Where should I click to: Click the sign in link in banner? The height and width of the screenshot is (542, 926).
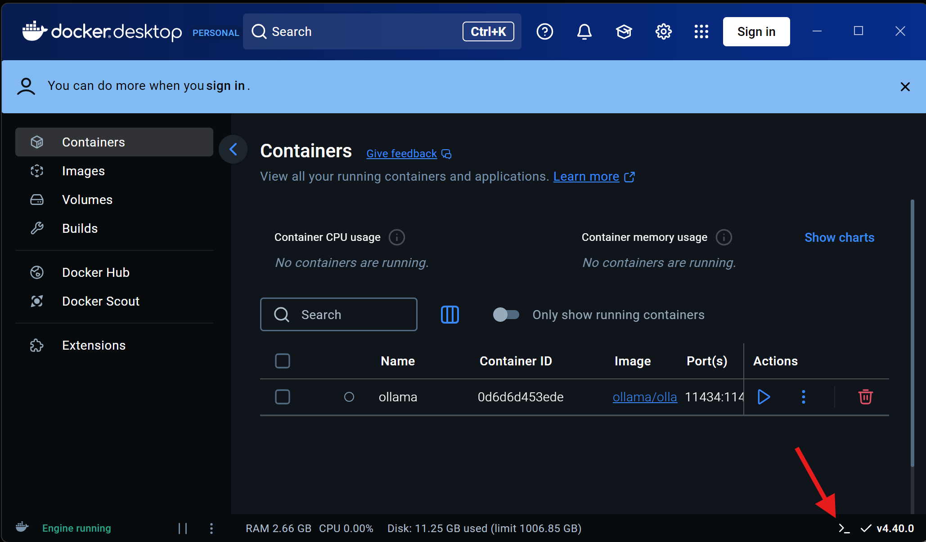click(x=225, y=85)
